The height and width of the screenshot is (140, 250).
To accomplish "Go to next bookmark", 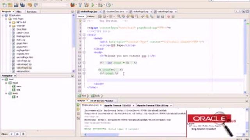I will coord(147,16).
